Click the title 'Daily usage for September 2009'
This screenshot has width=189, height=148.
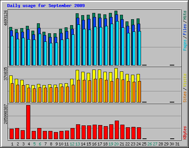point(46,6)
